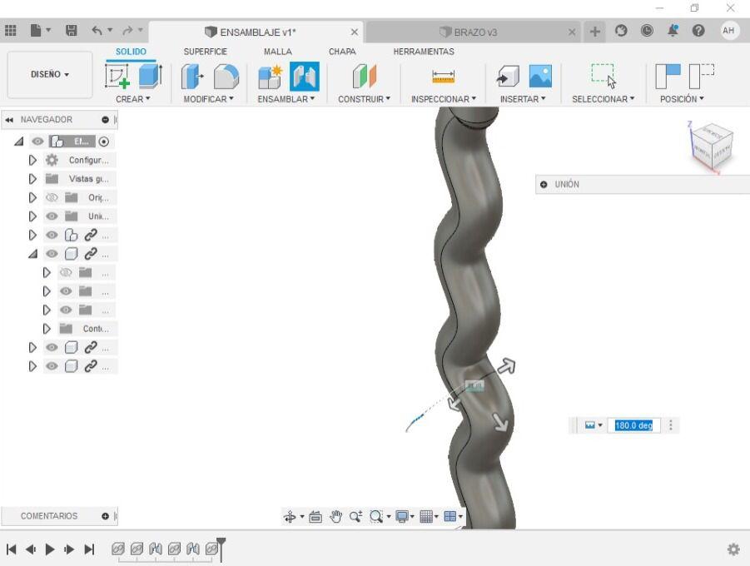Select the Orbit tool in navigation bar
The image size is (750, 566).
(290, 517)
